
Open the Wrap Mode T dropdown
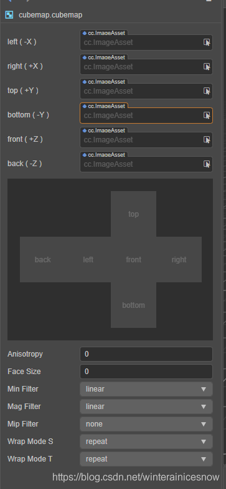coord(146,459)
